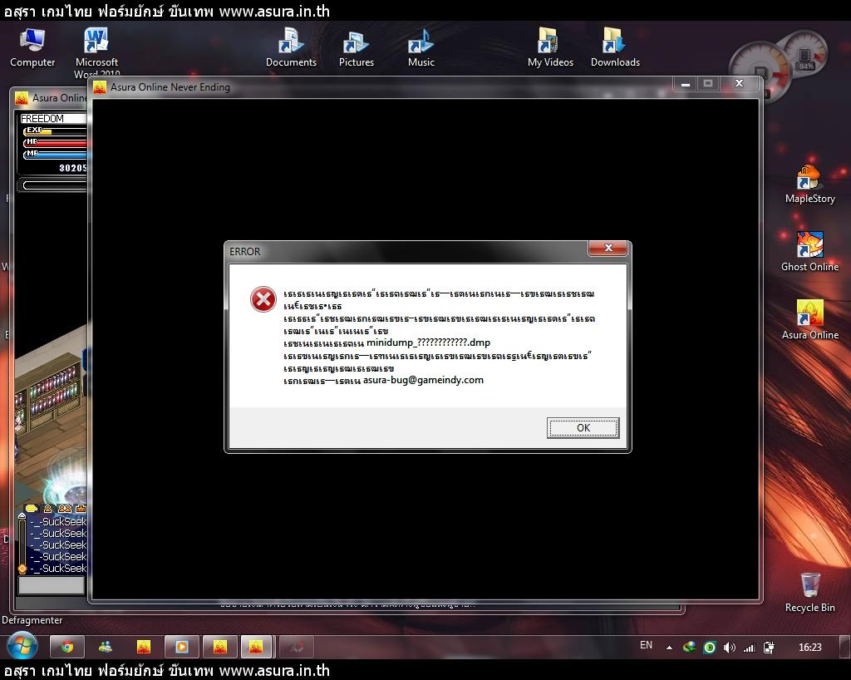Click the Asura taskbar icon beside Messenger
The width and height of the screenshot is (851, 680).
pos(143,647)
